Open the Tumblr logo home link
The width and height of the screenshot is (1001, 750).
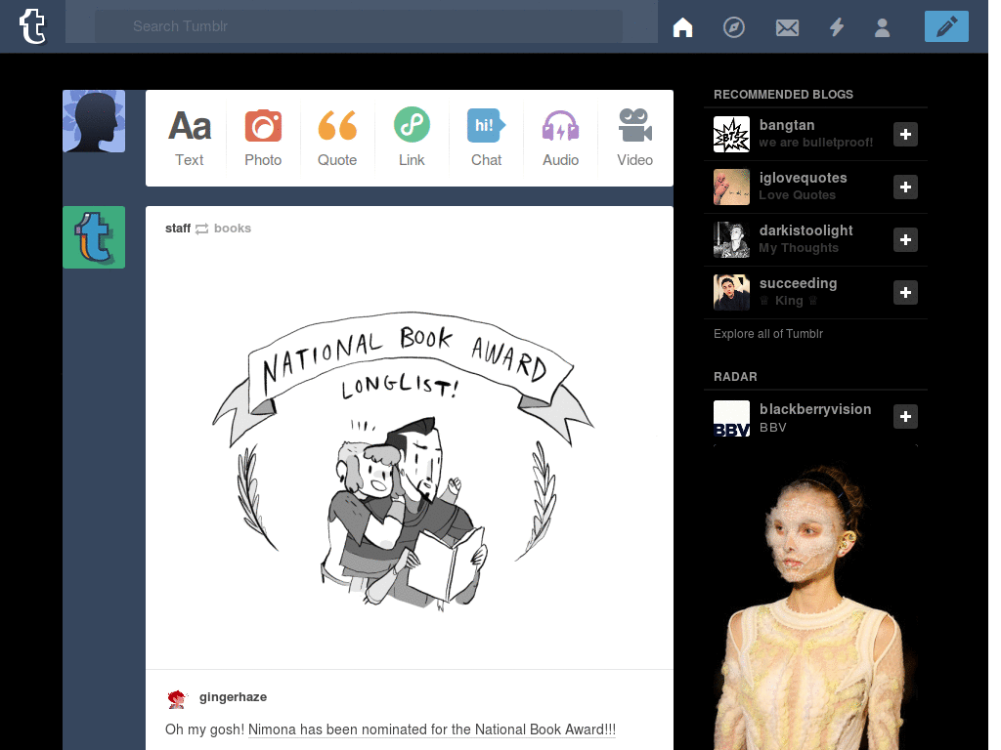[32, 26]
